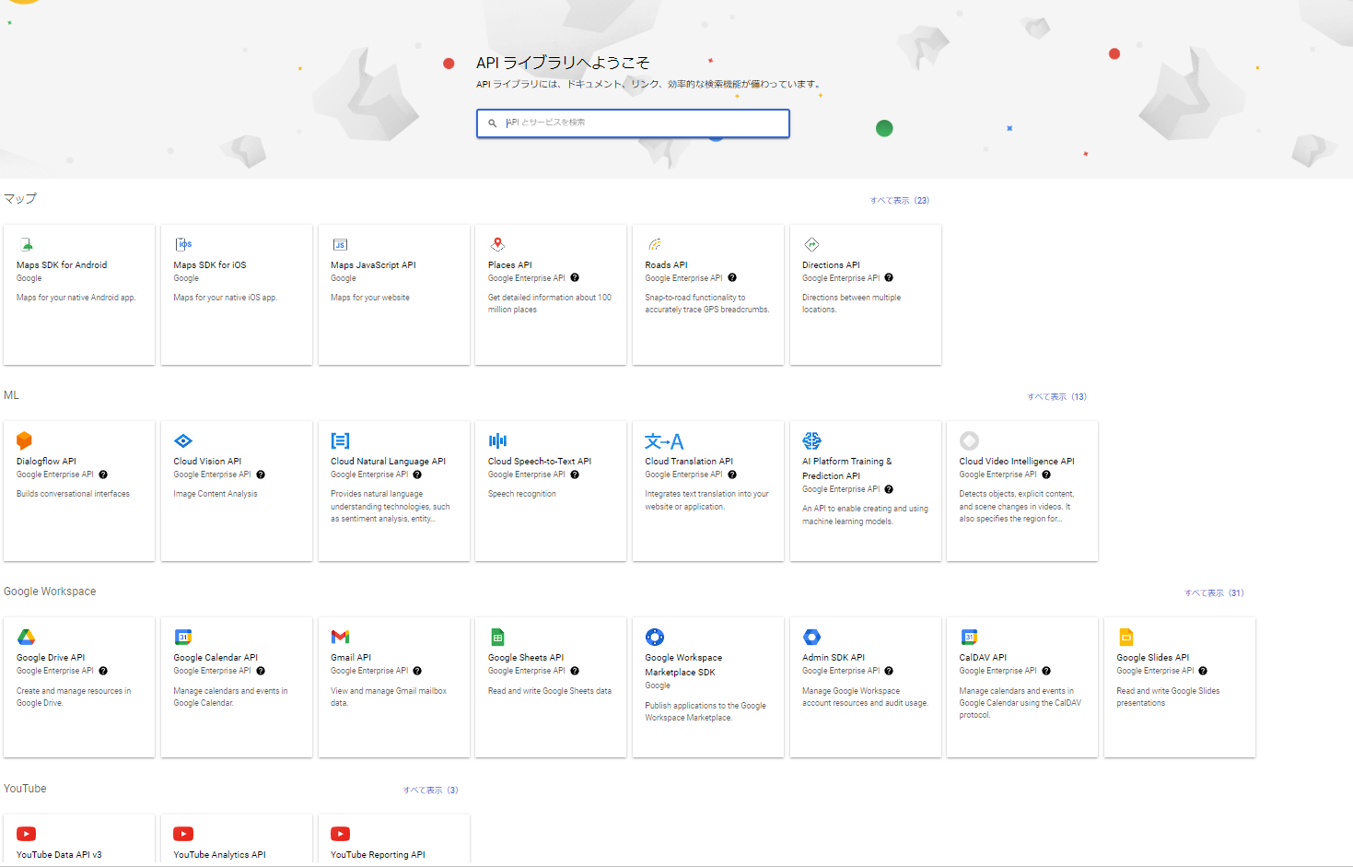The image size is (1353, 867).
Task: Click the YouTube section heading
Action: (25, 789)
